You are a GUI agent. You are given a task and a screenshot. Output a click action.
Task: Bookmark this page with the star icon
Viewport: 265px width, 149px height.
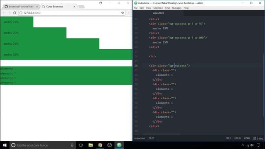pyautogui.click(x=123, y=13)
